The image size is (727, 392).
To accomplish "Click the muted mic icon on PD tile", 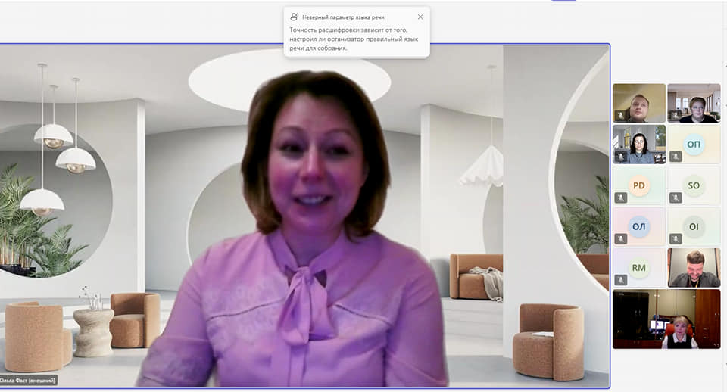I will (x=621, y=198).
